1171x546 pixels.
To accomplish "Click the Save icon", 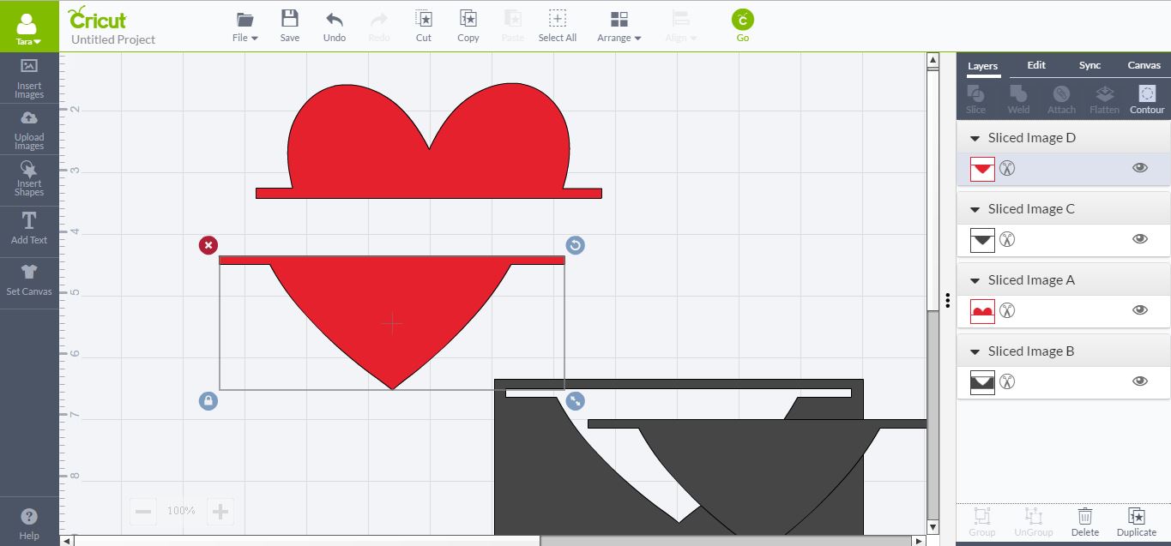I will pyautogui.click(x=289, y=25).
